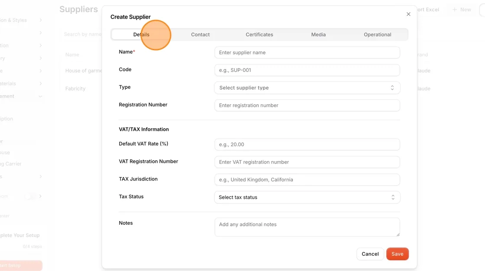Focus the supplier Name field
The height and width of the screenshot is (271, 485).
tap(307, 52)
